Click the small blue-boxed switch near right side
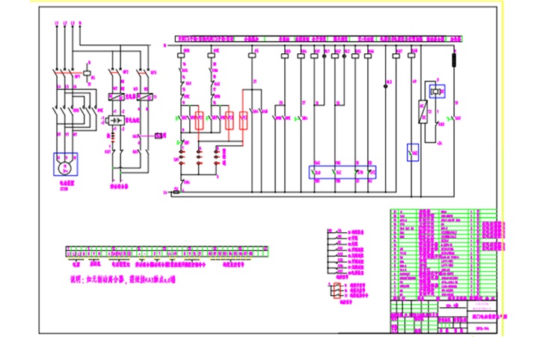Image resolution: width=543 pixels, height=337 pixels. pyautogui.click(x=413, y=153)
